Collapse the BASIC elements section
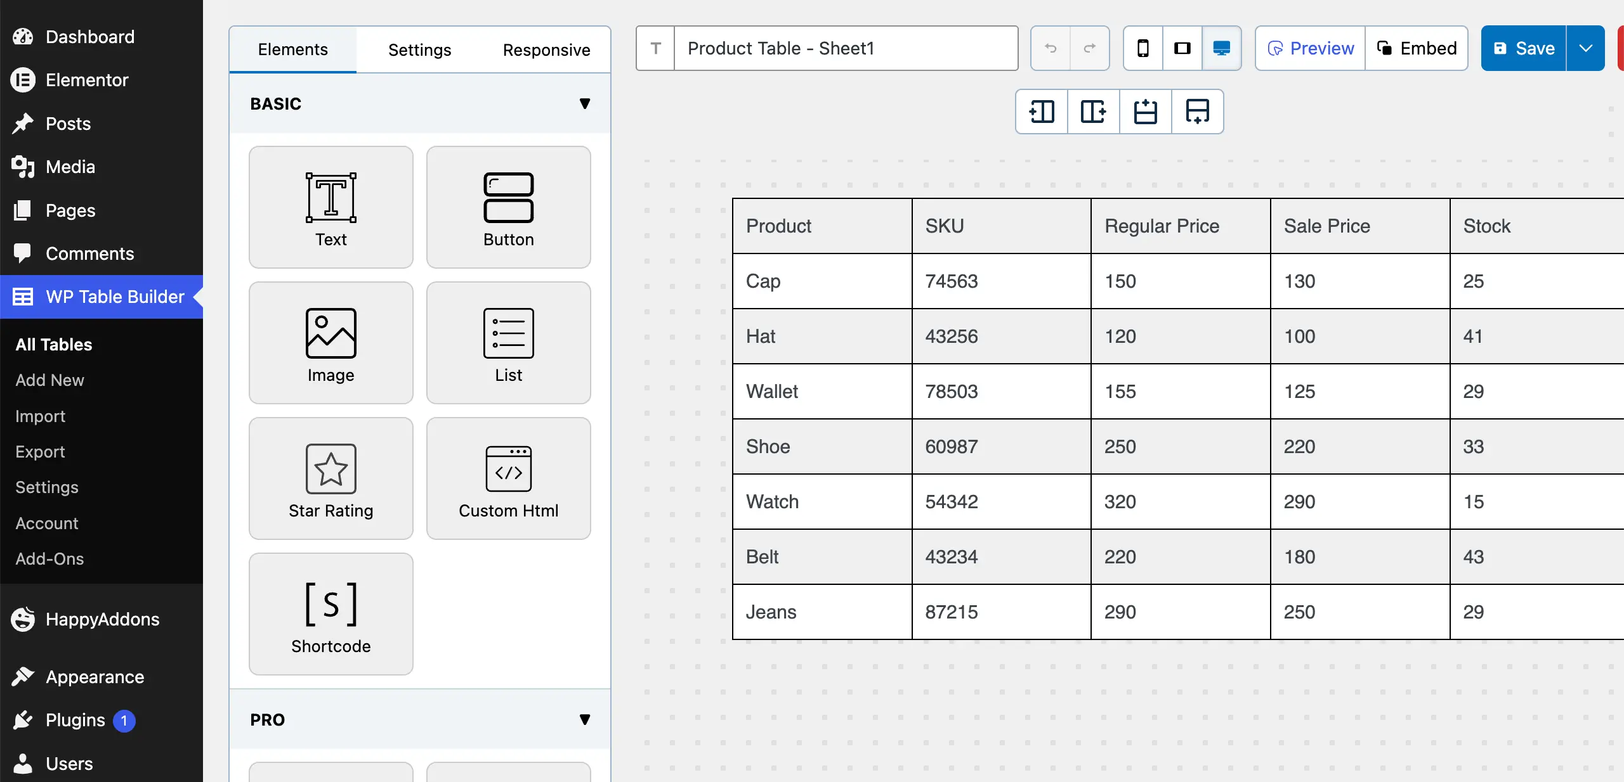This screenshot has height=782, width=1624. [x=584, y=103]
